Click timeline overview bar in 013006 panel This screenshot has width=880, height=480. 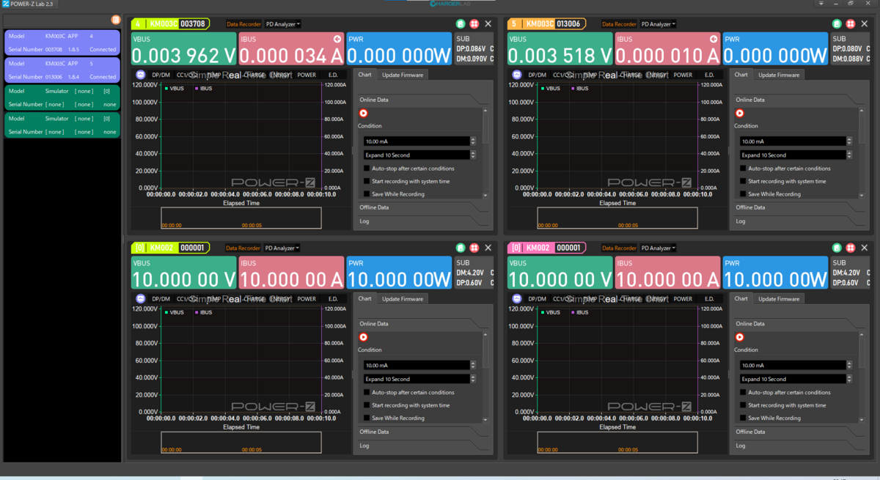coord(617,218)
